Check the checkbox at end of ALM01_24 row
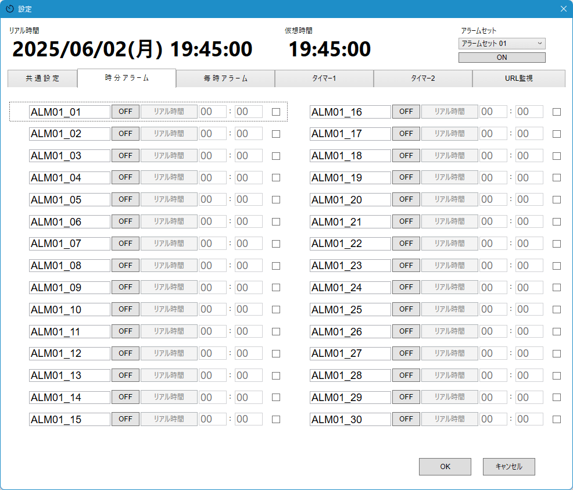Screen dimensions: 573x490 tap(556, 287)
